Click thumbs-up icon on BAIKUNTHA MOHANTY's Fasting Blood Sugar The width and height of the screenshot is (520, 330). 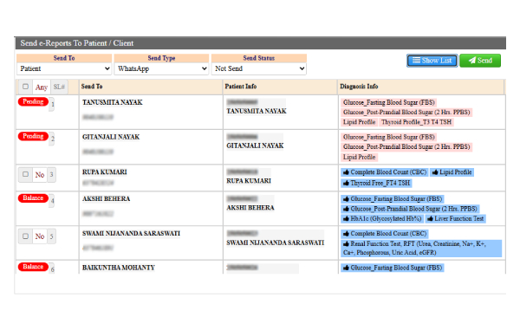pos(346,268)
